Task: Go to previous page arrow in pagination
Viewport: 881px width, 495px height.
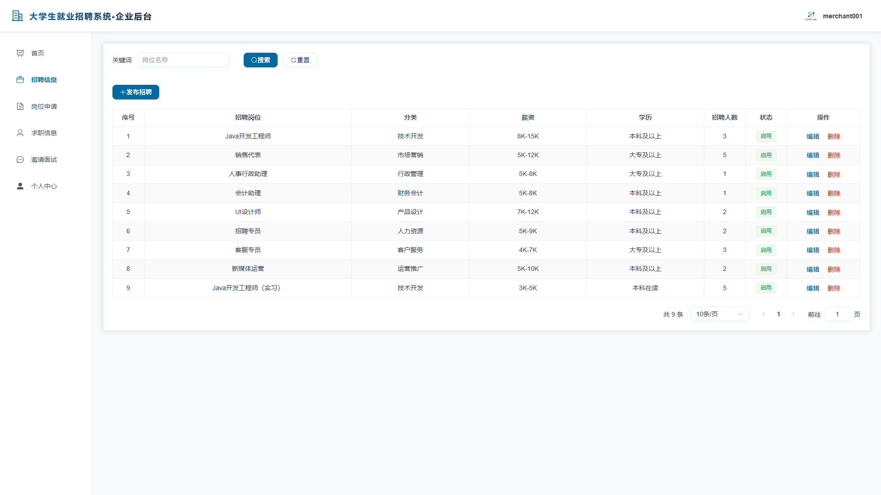Action: click(764, 314)
